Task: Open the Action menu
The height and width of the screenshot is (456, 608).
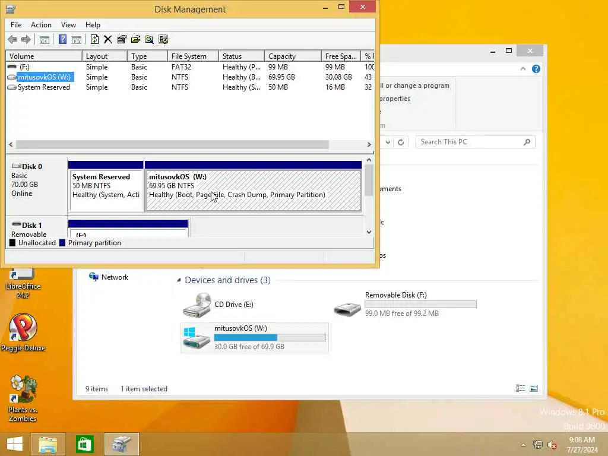Action: point(41,25)
